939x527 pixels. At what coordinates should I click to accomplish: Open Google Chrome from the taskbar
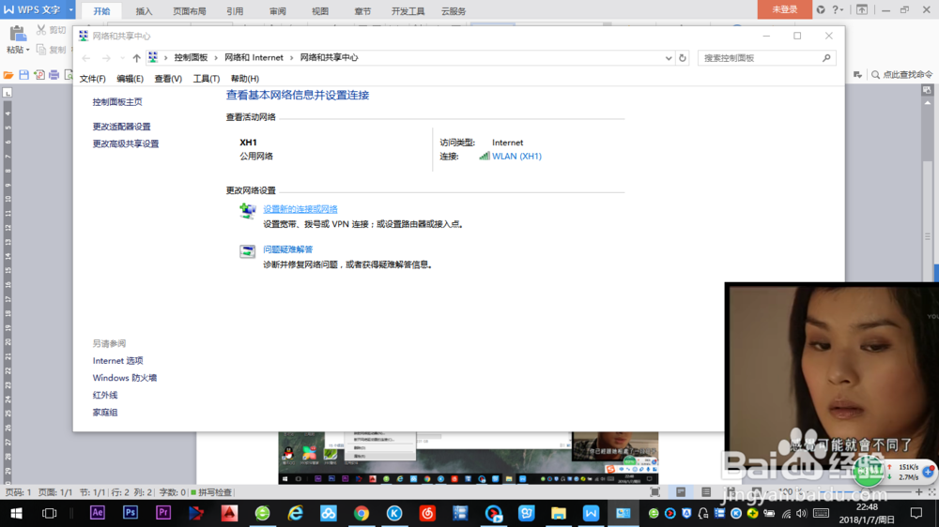[362, 513]
